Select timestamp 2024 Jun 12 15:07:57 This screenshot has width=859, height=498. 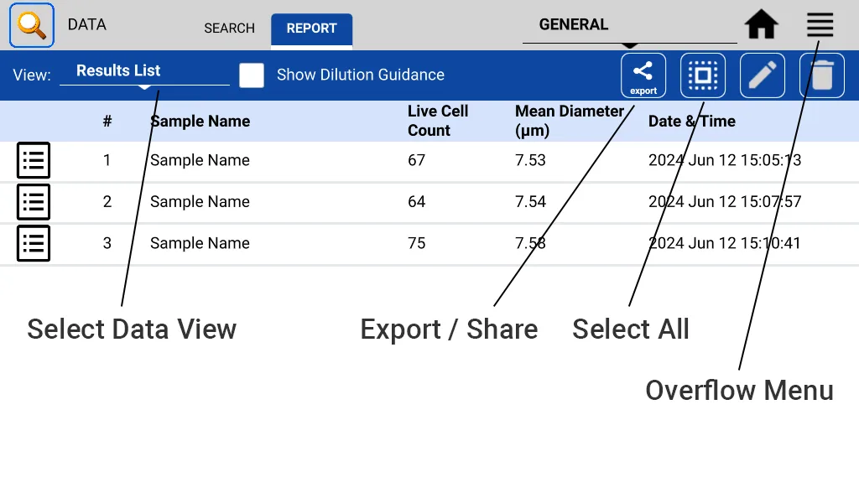pos(725,202)
